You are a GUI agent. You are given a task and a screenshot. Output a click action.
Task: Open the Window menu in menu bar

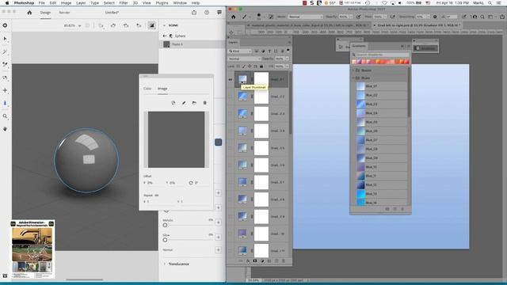point(180,3)
